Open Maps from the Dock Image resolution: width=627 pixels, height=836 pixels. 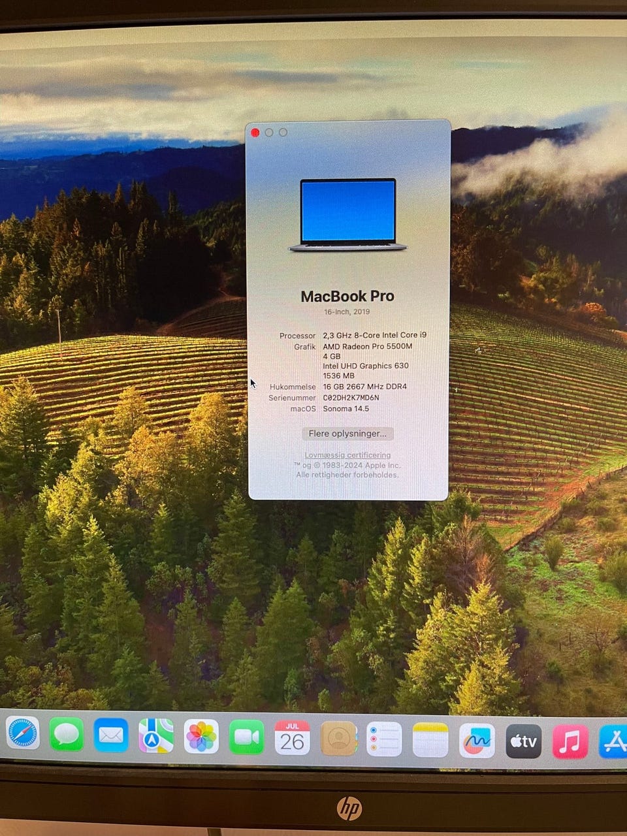(x=156, y=736)
